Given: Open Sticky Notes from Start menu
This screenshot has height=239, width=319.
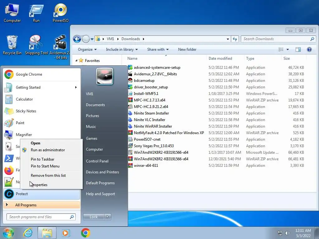Looking at the screenshot, I should click(x=42, y=111).
